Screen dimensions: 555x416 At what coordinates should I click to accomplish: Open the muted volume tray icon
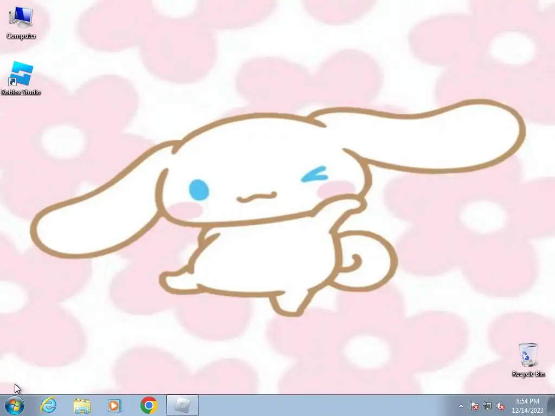click(x=500, y=406)
